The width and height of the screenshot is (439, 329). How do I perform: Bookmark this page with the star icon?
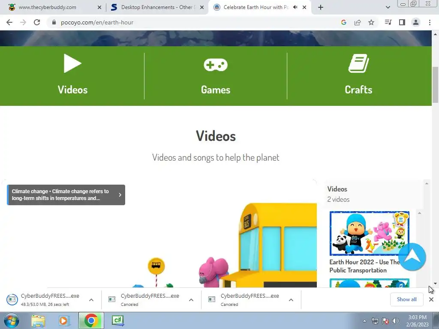tap(371, 22)
